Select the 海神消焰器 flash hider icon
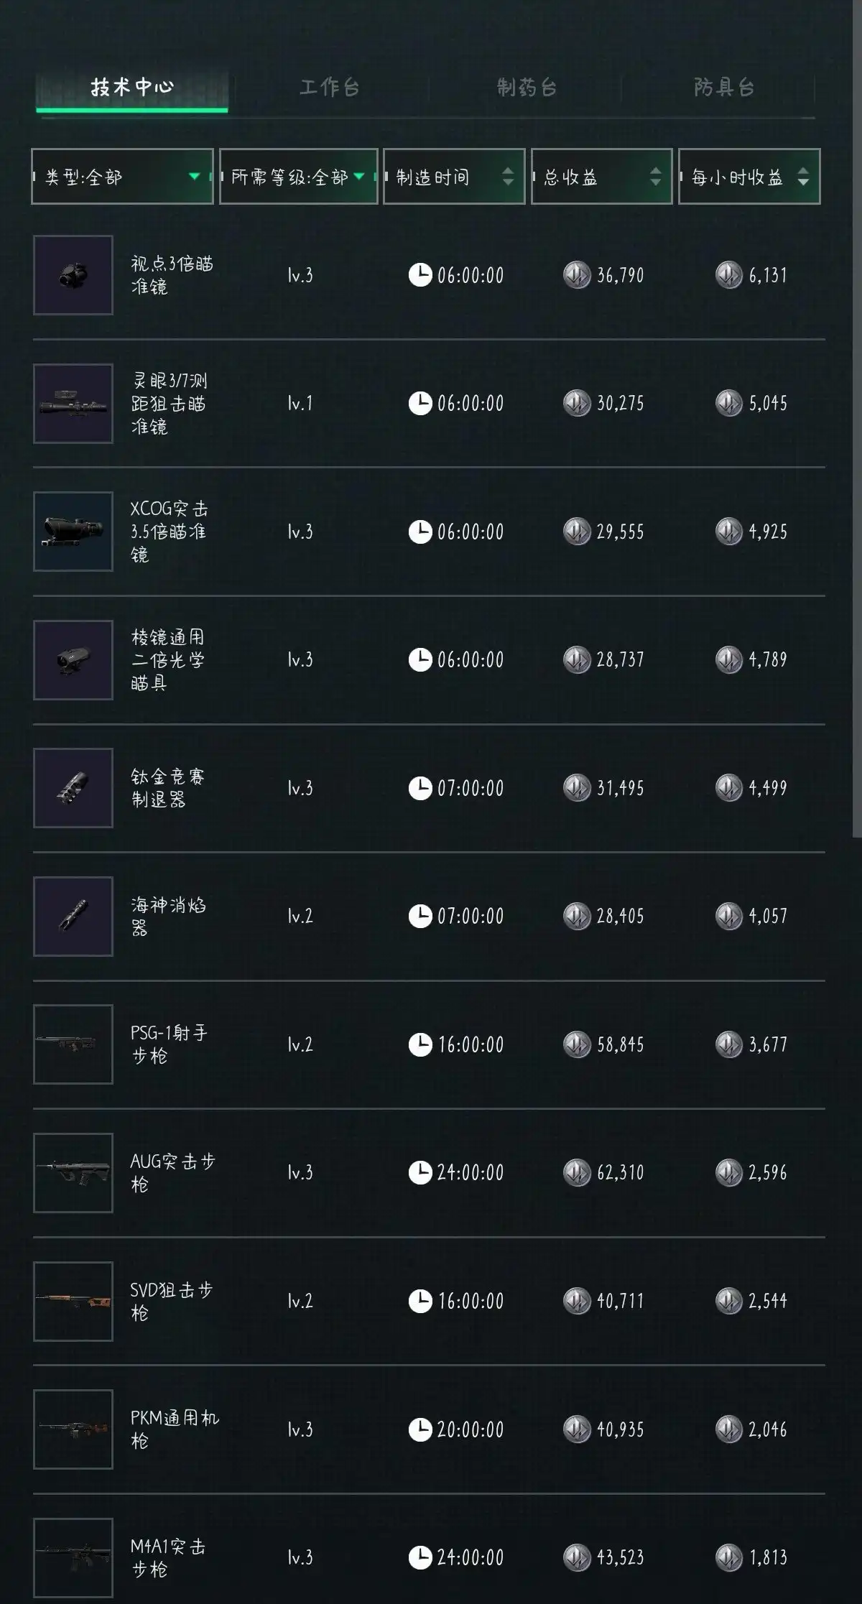The width and height of the screenshot is (862, 1604). point(73,916)
